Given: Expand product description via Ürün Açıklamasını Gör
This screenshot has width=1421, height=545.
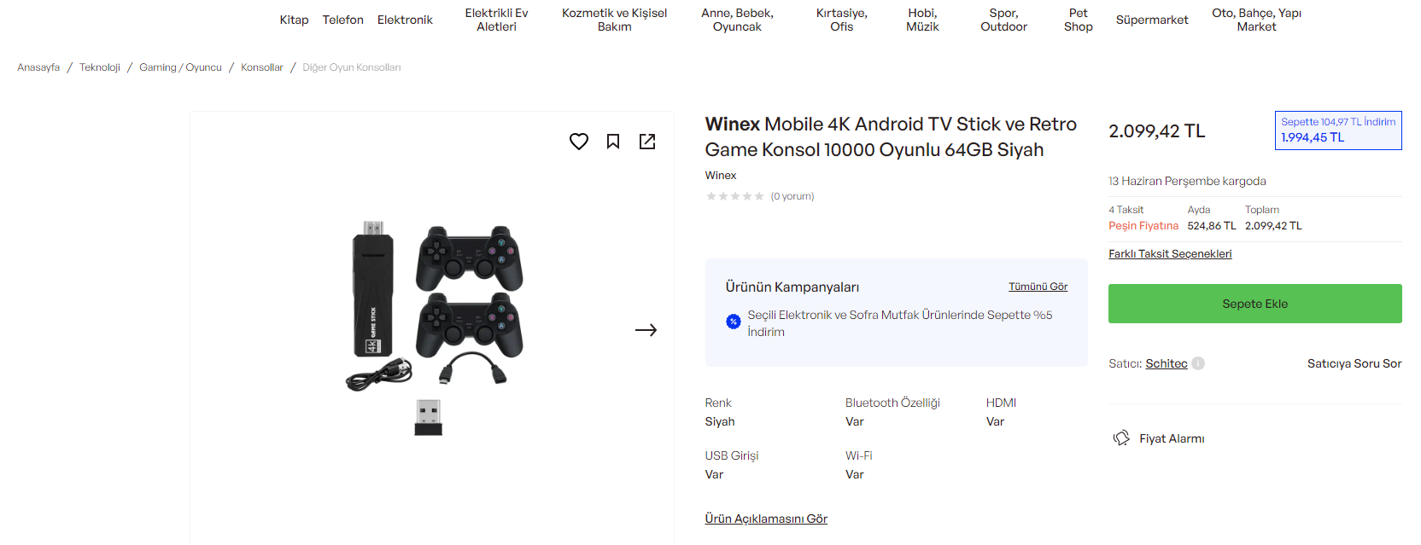Looking at the screenshot, I should tap(766, 519).
